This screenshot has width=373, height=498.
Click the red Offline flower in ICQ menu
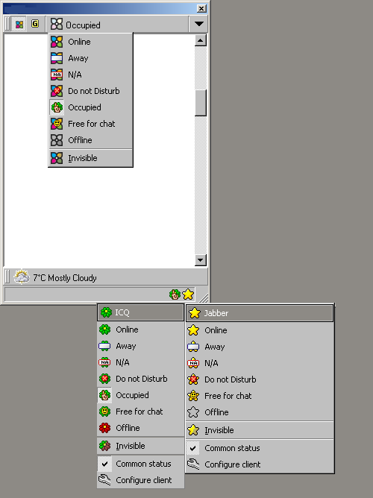(105, 427)
